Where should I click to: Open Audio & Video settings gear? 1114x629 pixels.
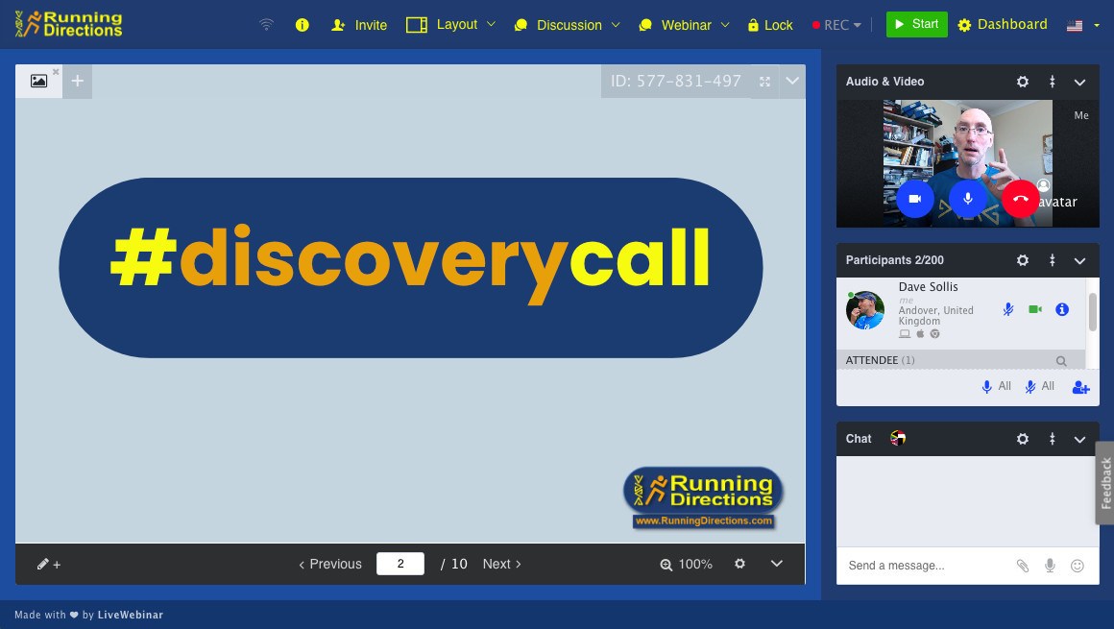click(1023, 82)
